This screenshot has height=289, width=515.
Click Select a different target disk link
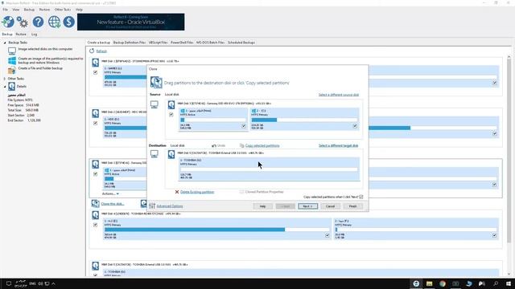(x=339, y=145)
